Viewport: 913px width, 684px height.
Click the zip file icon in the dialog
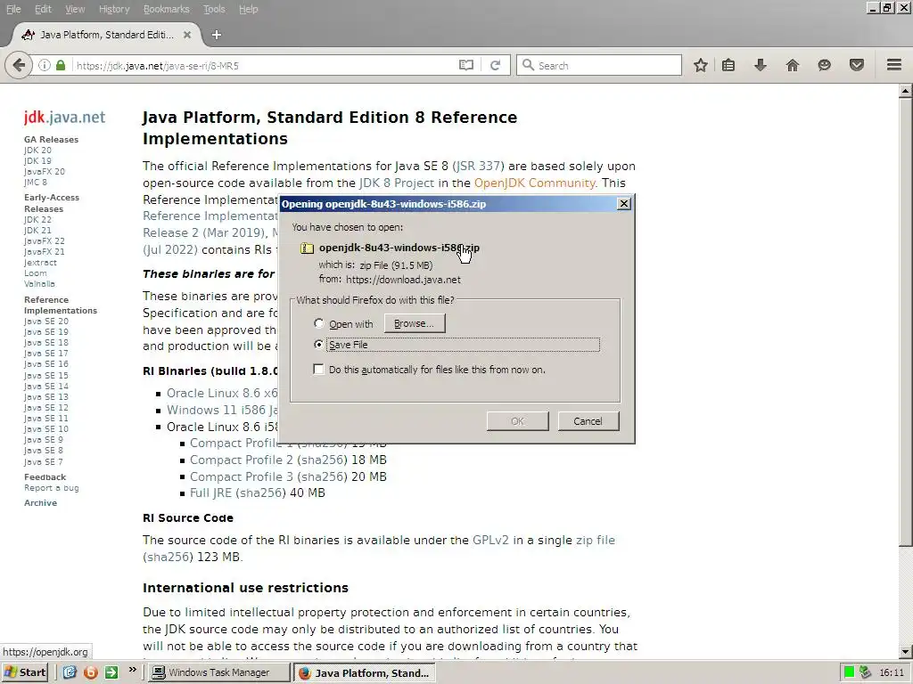307,248
